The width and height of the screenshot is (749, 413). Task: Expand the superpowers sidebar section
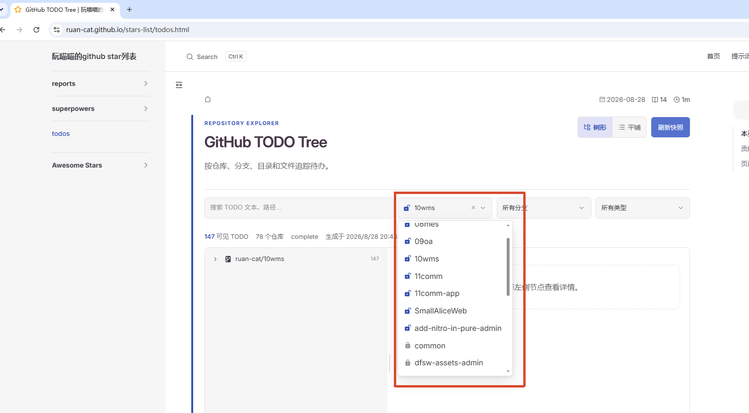click(101, 109)
